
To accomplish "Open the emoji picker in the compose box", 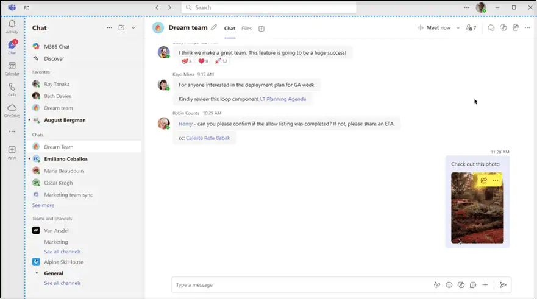I will click(x=449, y=284).
